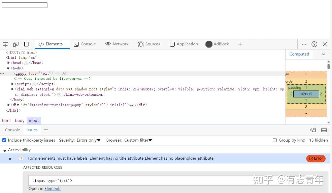Screen dimensions: 332x193
Task: Collapse the body element node
Action: 8,68
